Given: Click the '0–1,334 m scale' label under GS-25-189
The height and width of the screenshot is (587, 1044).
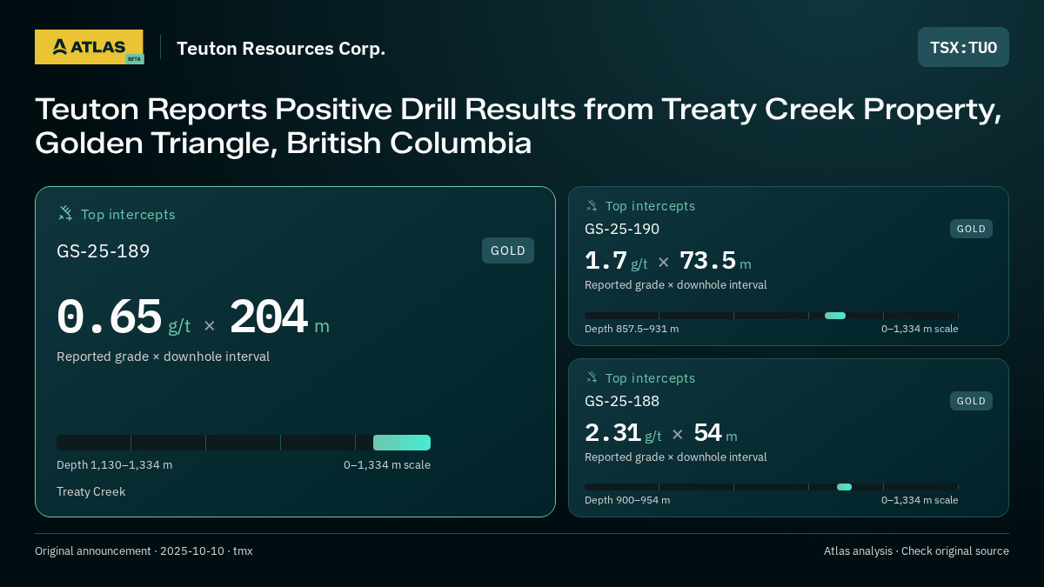Looking at the screenshot, I should (387, 465).
